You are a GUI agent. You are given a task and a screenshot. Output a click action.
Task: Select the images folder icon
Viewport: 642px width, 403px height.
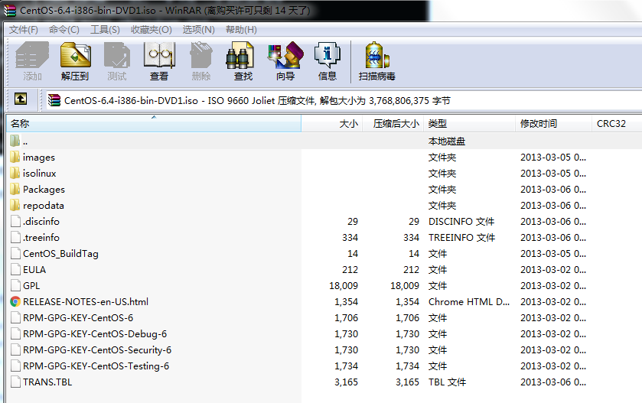point(15,157)
